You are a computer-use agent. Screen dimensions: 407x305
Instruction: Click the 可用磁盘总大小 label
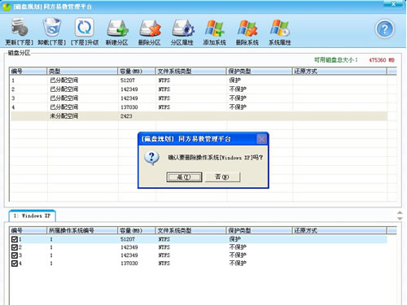click(x=336, y=60)
